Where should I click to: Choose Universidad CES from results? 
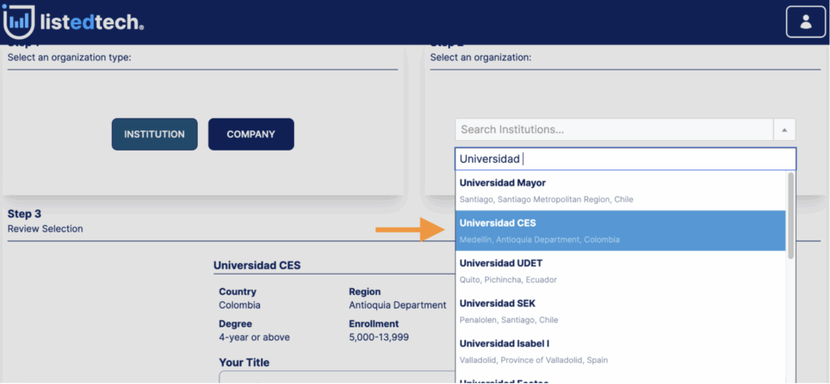[x=620, y=231]
